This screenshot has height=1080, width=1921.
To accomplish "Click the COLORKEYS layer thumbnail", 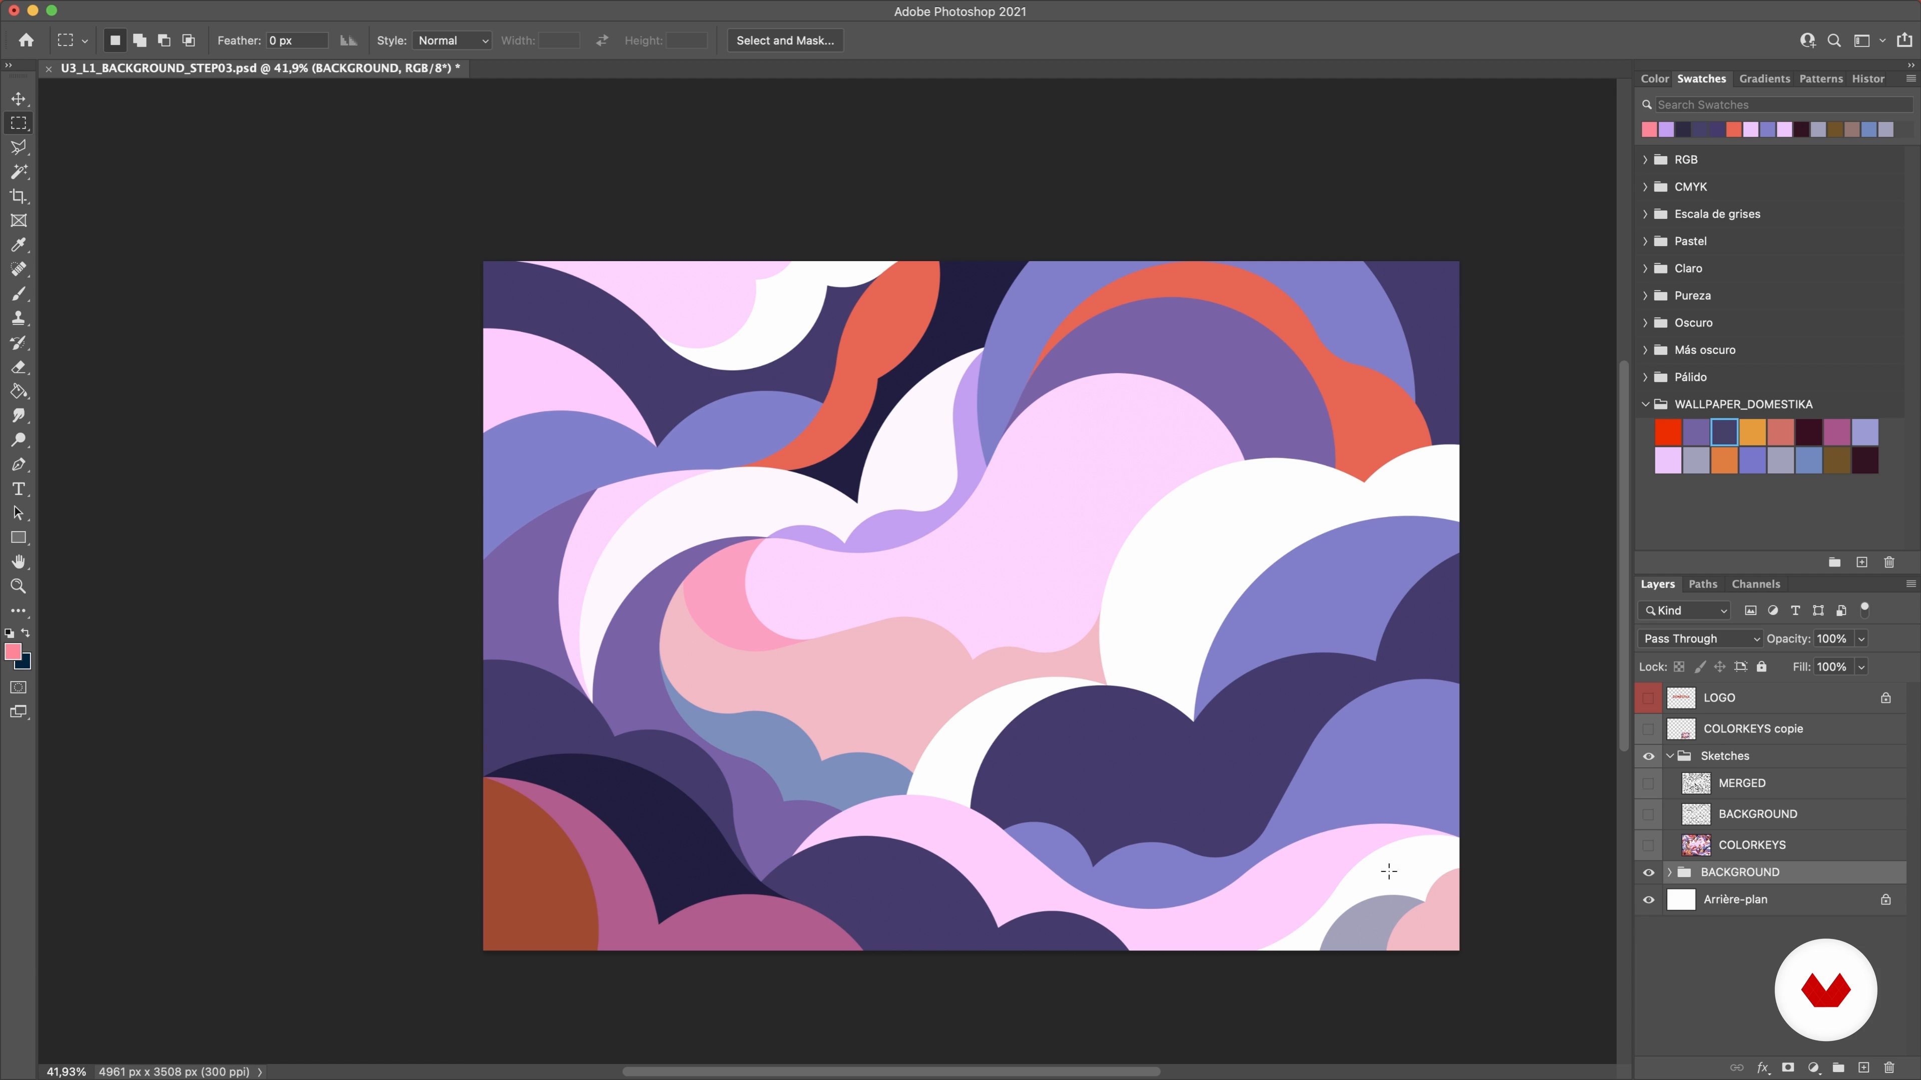I will tap(1696, 845).
